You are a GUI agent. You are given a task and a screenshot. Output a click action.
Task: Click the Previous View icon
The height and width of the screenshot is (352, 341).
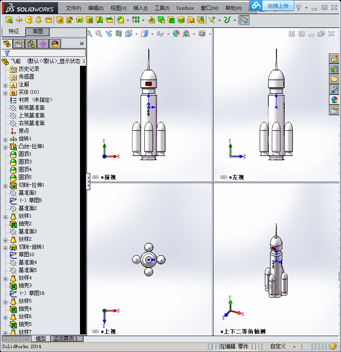click(x=109, y=34)
